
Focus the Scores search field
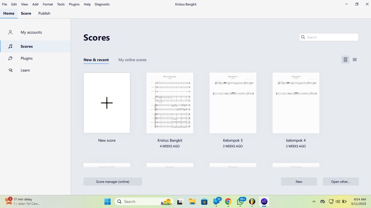(x=328, y=37)
